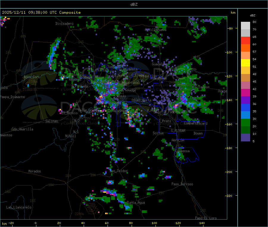The width and height of the screenshot is (268, 227).
Task: Select the Pampa_Diamante map label
Action: (x=13, y=97)
